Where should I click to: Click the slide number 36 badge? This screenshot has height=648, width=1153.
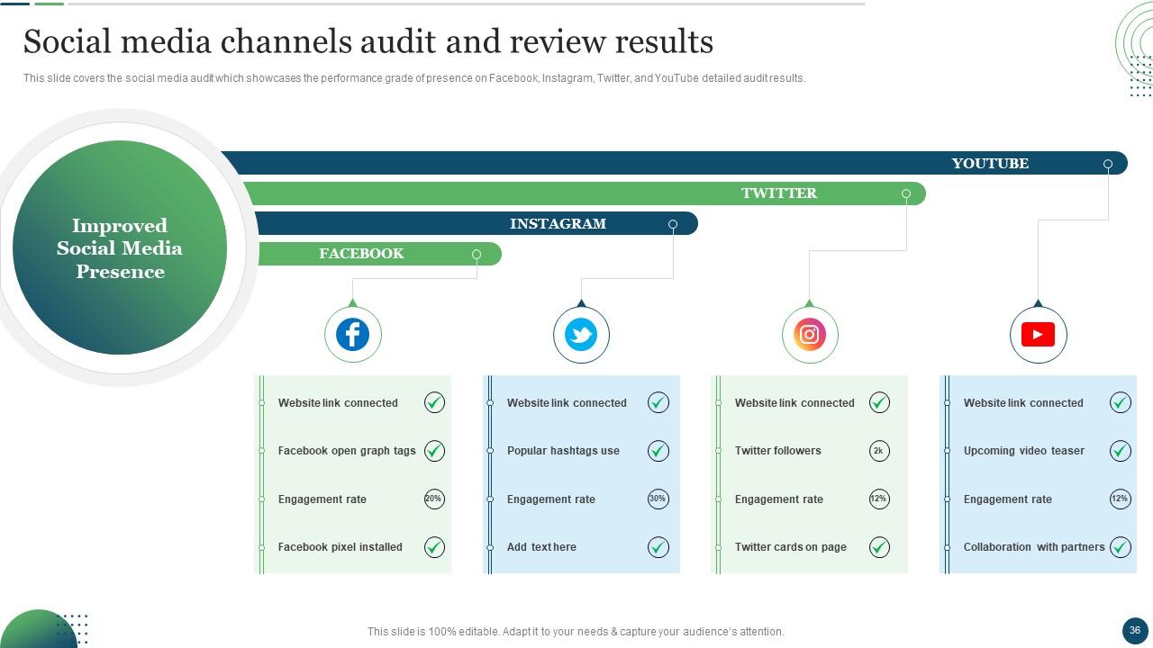click(x=1134, y=630)
